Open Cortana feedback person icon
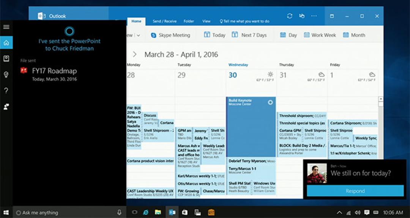 point(6,106)
